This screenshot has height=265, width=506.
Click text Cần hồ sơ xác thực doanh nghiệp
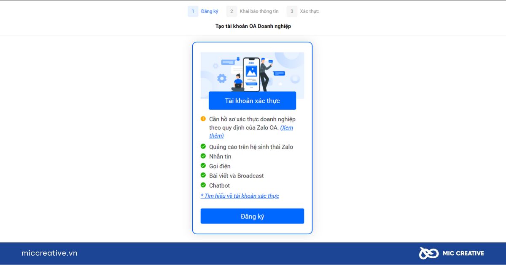point(252,119)
